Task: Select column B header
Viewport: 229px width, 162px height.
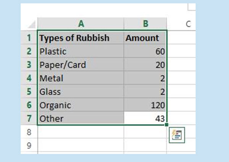Action: coord(145,24)
